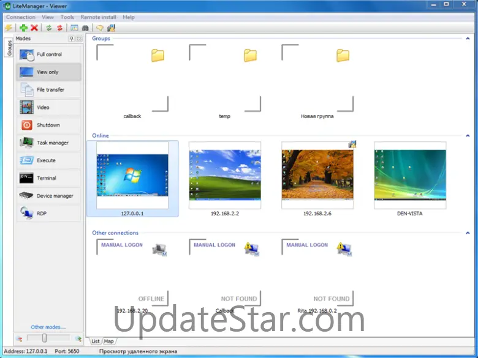Click zoom-out icon left of thumbnail slider
This screenshot has width=478, height=358.
[19, 338]
